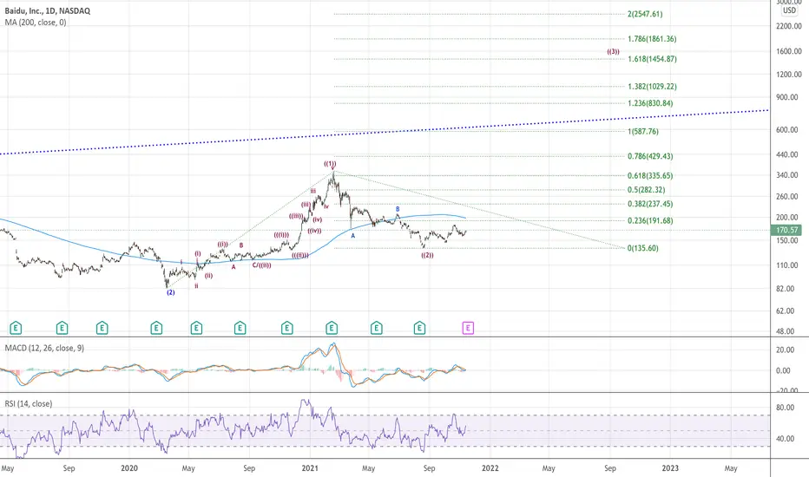This screenshot has width=809, height=477.
Task: Open the USD currency selector
Action: [x=789, y=10]
